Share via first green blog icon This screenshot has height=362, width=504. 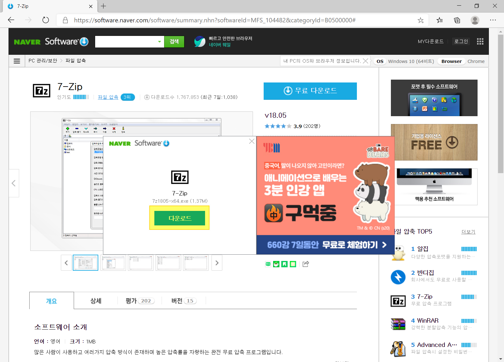268,264
